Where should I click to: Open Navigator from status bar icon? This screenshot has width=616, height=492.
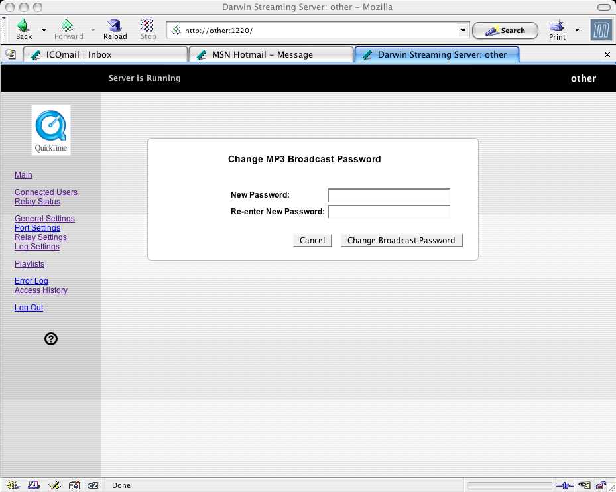click(x=13, y=485)
